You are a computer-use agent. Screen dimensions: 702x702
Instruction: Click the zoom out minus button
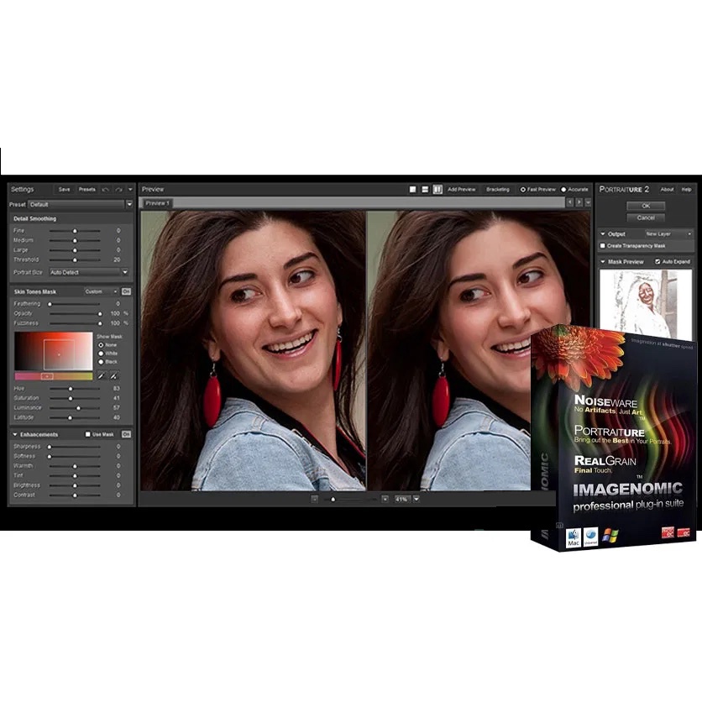[x=315, y=499]
